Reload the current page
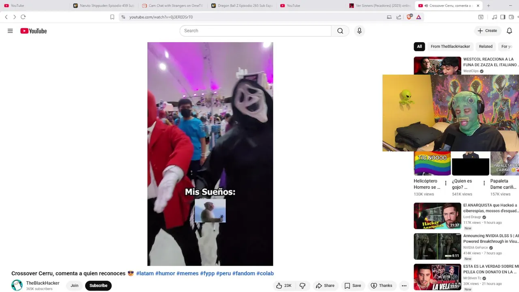The image size is (519, 292). click(23, 17)
